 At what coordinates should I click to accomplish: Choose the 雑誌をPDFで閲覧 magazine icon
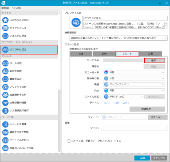[6, 132]
